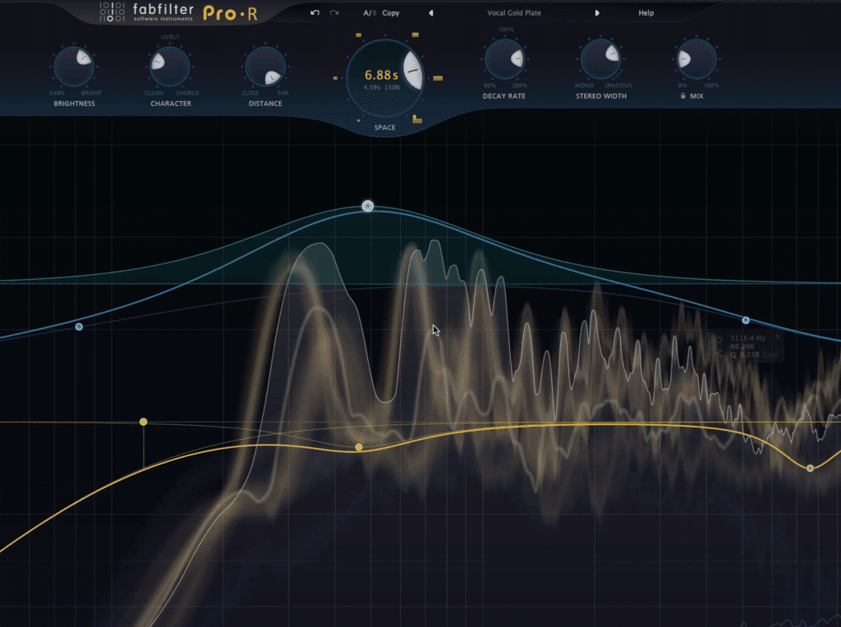Select the right blue decay rate EQ point
Screen dimensions: 841x627
click(746, 320)
